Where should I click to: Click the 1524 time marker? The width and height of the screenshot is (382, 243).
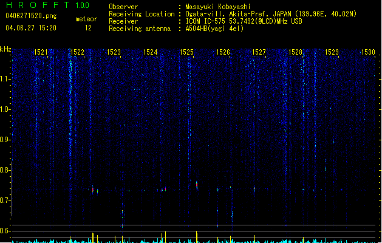[151, 52]
